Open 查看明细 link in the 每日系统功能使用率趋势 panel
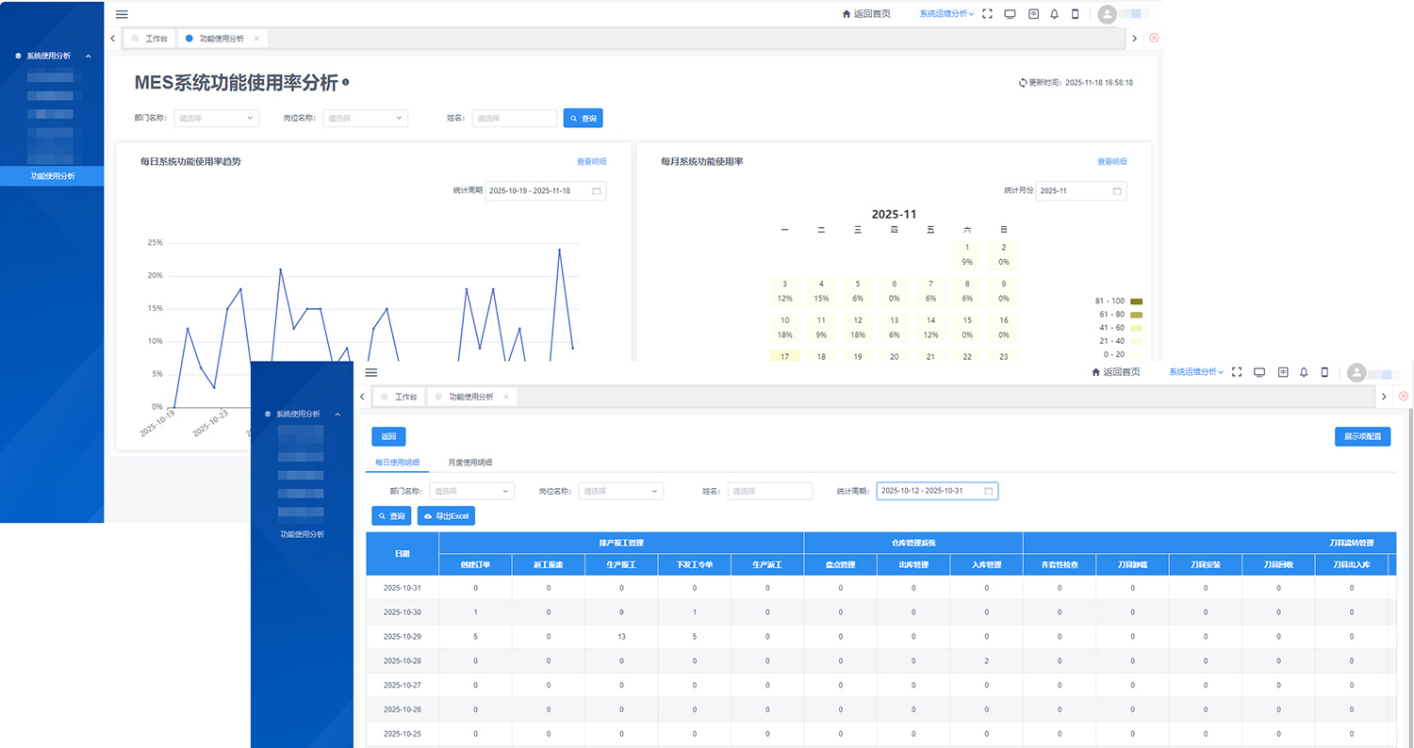 [x=591, y=162]
